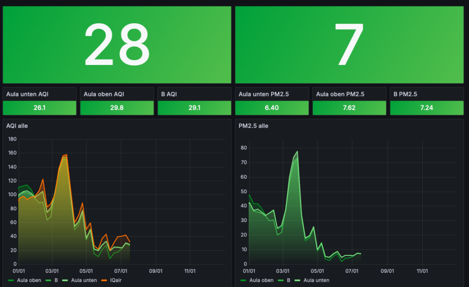This screenshot has width=469, height=287.
Task: Click the 26.1 Aula unten AQI value
Action: 39,108
